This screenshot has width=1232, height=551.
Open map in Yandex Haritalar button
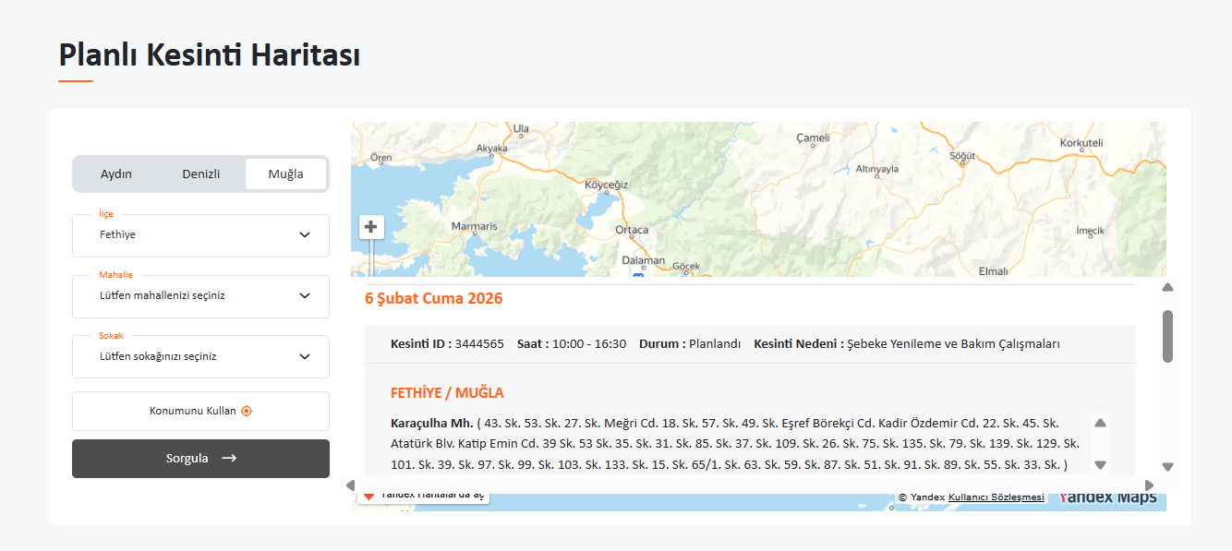pos(424,497)
